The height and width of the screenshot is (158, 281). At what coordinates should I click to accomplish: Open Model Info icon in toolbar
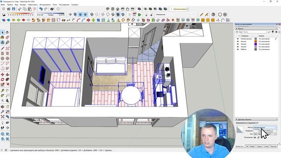[x=58, y=9]
